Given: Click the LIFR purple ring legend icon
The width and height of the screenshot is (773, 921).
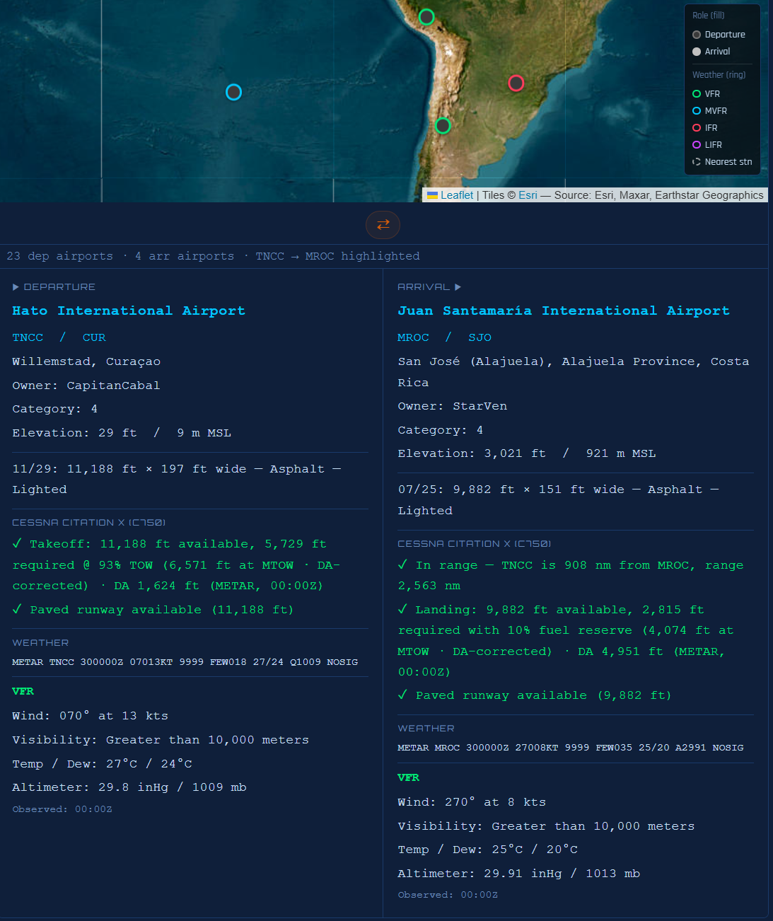Looking at the screenshot, I should [697, 145].
